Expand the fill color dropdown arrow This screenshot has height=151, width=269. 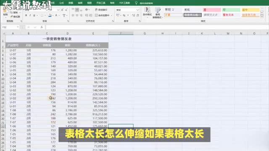tap(53, 16)
